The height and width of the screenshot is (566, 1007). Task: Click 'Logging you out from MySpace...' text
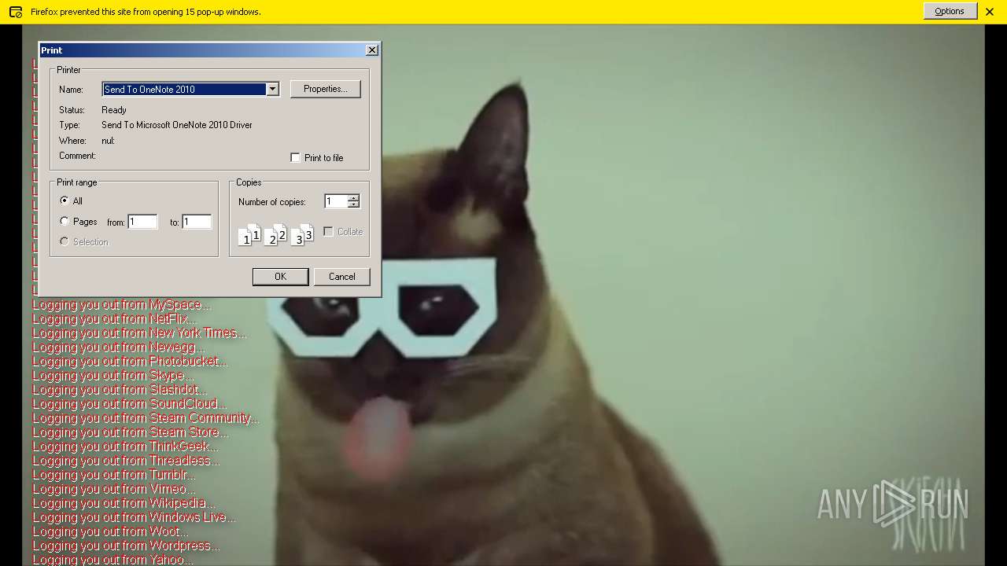(x=122, y=305)
